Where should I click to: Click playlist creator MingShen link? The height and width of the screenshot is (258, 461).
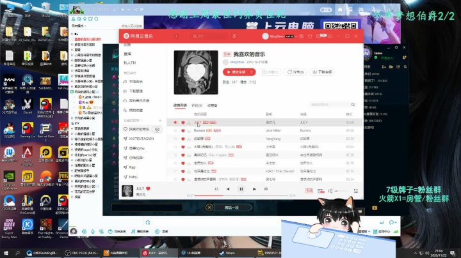coord(237,62)
